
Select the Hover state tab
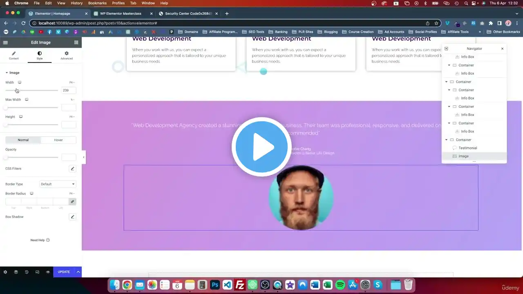coord(58,140)
